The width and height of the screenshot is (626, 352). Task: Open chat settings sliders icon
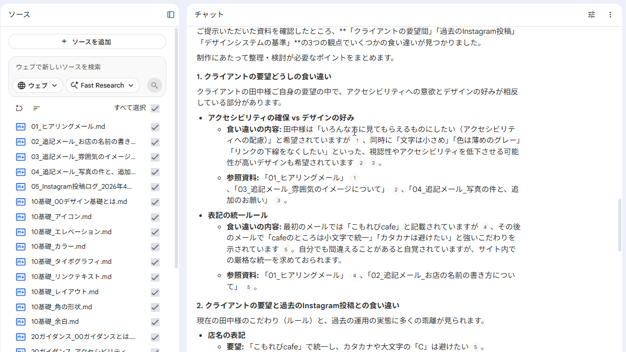(592, 15)
